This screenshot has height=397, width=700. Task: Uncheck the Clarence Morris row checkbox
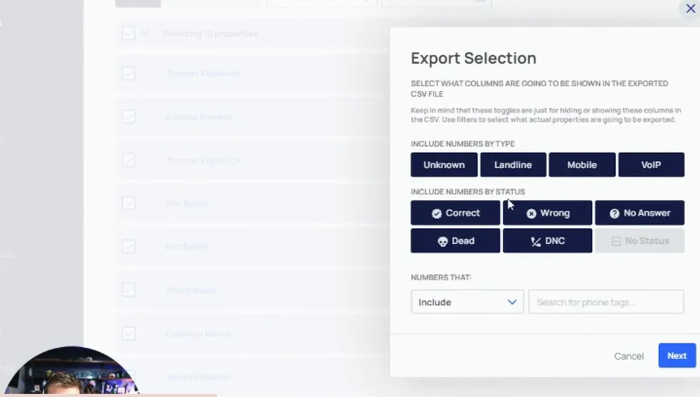(128, 333)
